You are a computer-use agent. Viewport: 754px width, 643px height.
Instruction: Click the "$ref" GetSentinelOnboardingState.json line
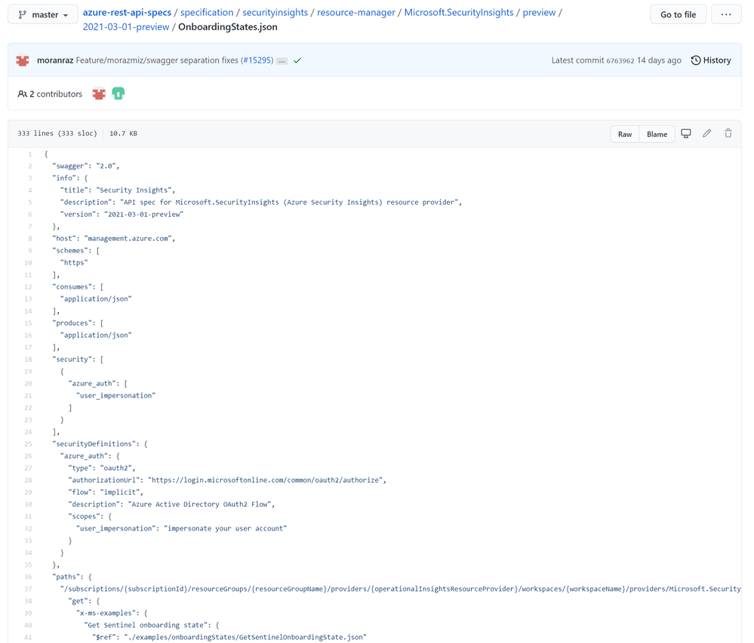tap(229, 637)
